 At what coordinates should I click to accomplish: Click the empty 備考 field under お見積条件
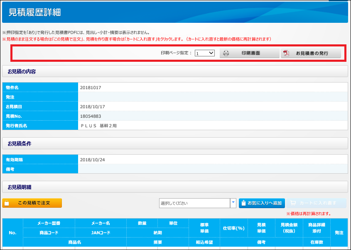click(x=212, y=169)
